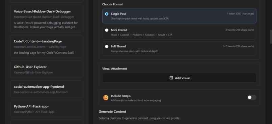Click the Add emojis to make content engaging text
The image size is (272, 124).
point(136,100)
